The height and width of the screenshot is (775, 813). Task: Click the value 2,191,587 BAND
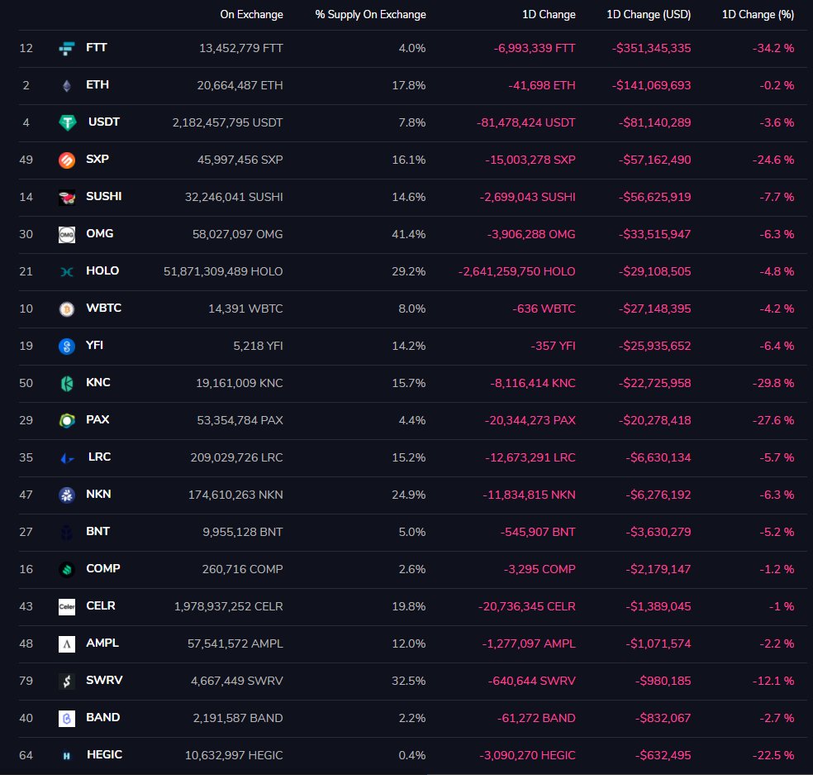(x=238, y=719)
